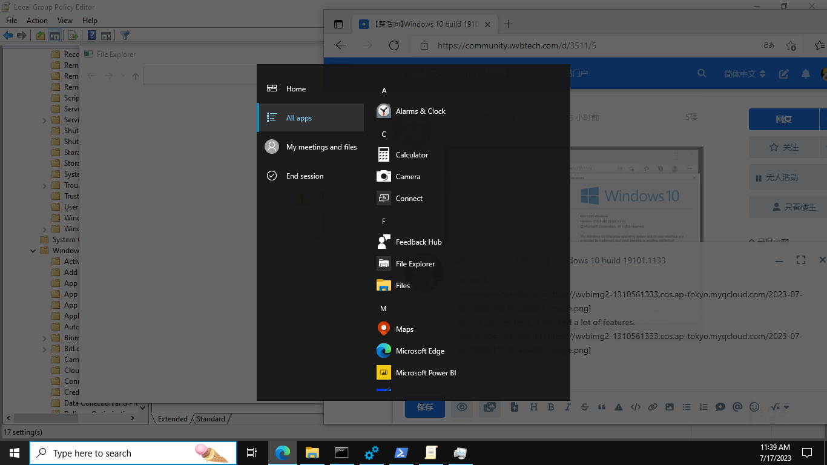
Task: Expand the BitLo... tree folder chevron
Action: (x=45, y=349)
